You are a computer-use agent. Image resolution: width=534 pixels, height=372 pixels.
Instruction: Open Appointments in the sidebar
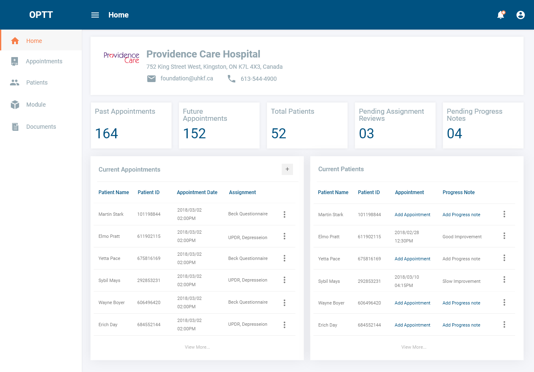44,61
